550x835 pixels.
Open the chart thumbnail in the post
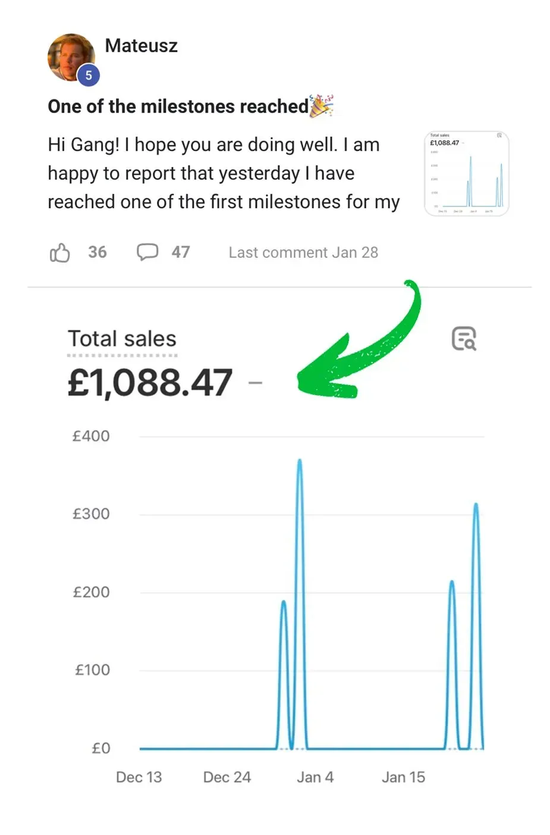click(x=466, y=173)
